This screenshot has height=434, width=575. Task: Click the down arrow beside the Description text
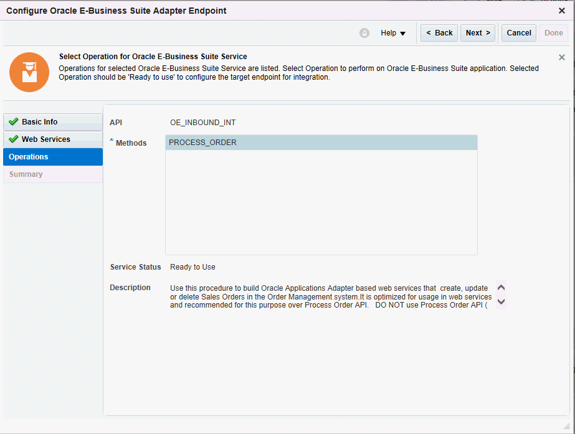(x=500, y=301)
